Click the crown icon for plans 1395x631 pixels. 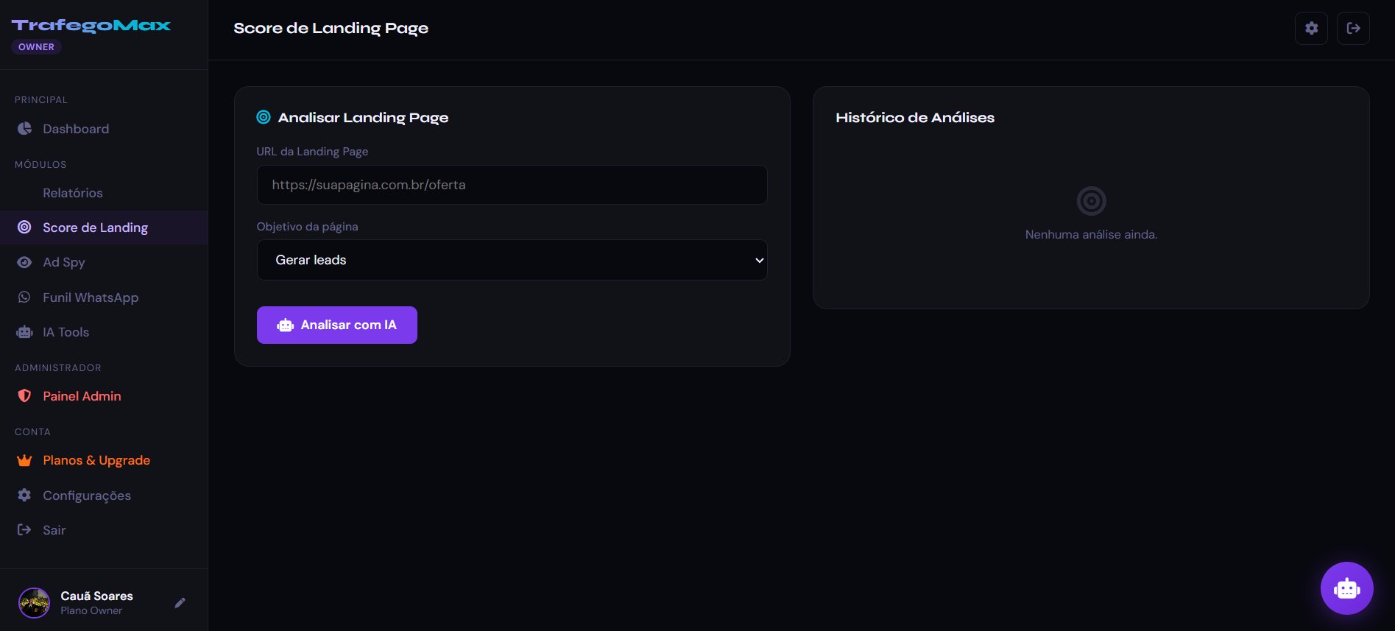pos(24,460)
